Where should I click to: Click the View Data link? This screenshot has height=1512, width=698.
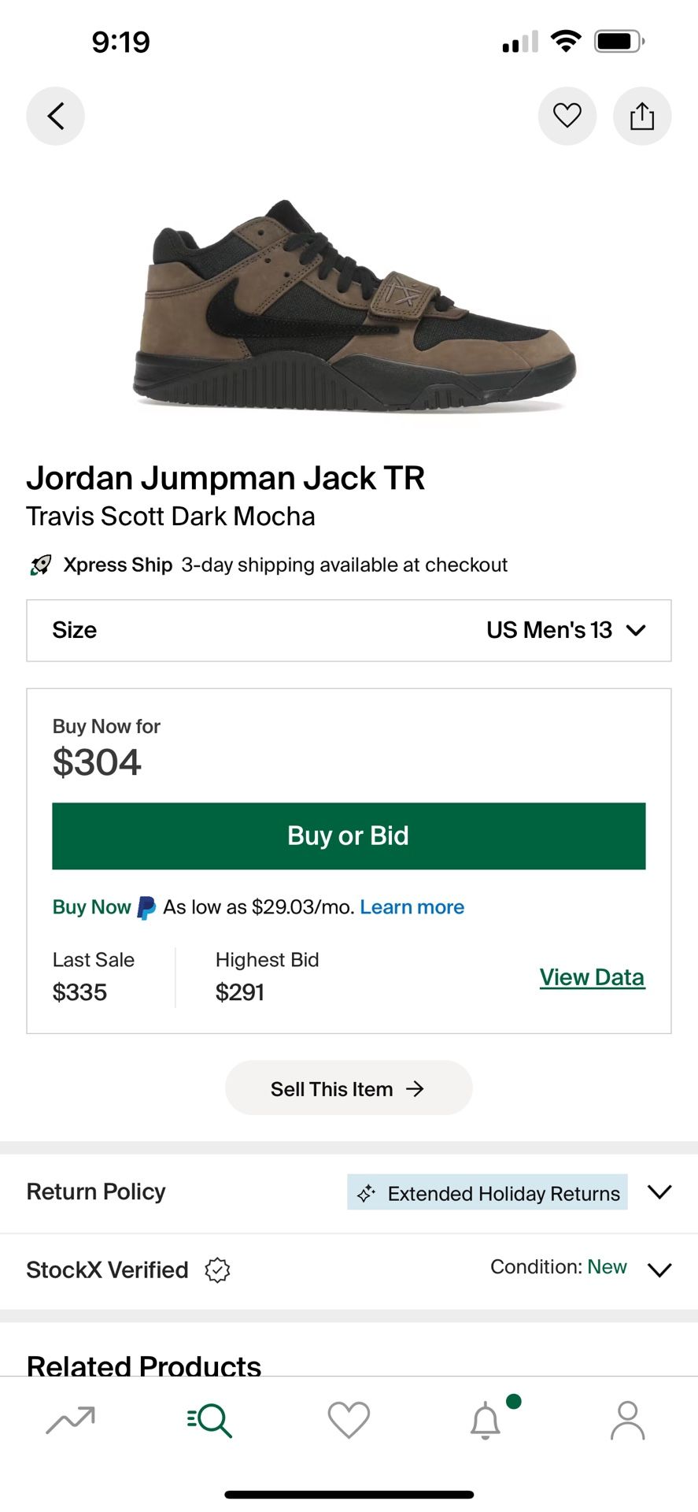click(x=592, y=977)
